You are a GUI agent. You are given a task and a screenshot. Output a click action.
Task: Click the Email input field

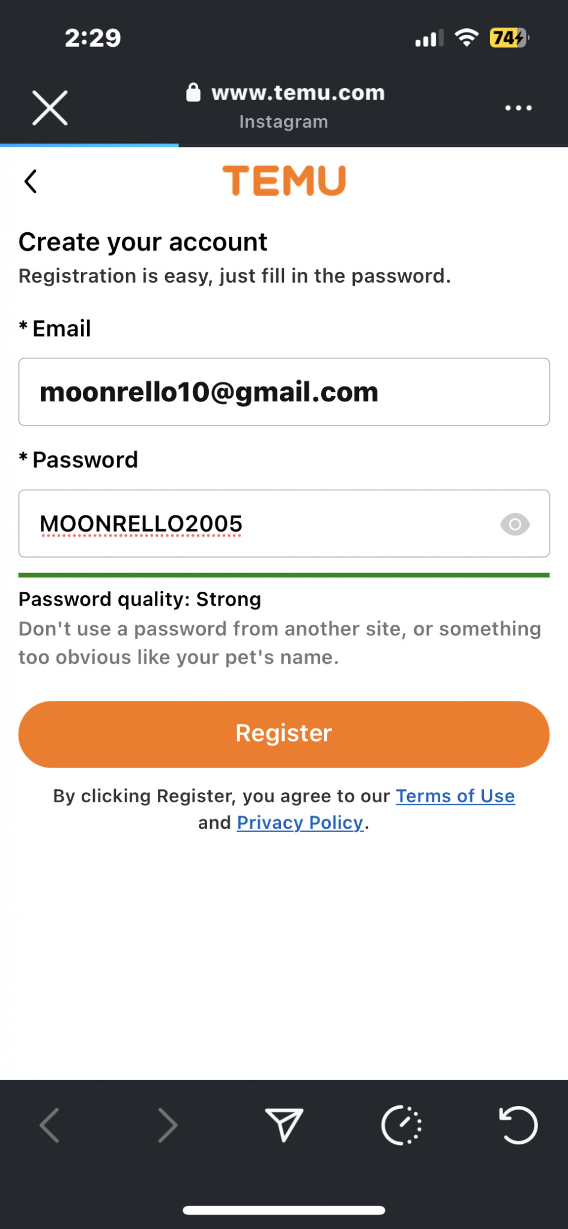[x=284, y=392]
